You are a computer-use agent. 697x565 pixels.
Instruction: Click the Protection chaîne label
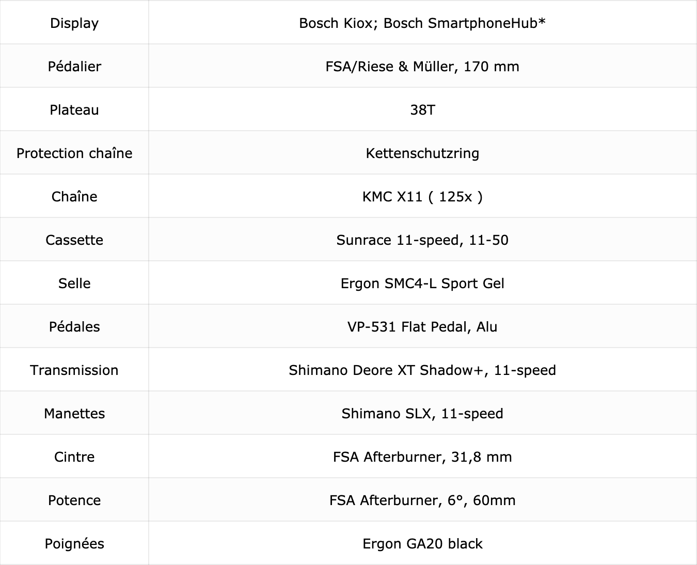coord(74,153)
